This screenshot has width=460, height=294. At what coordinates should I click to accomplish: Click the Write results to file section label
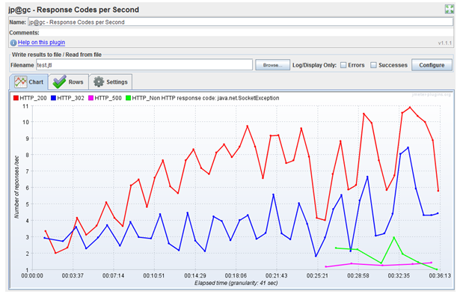pyautogui.click(x=57, y=55)
